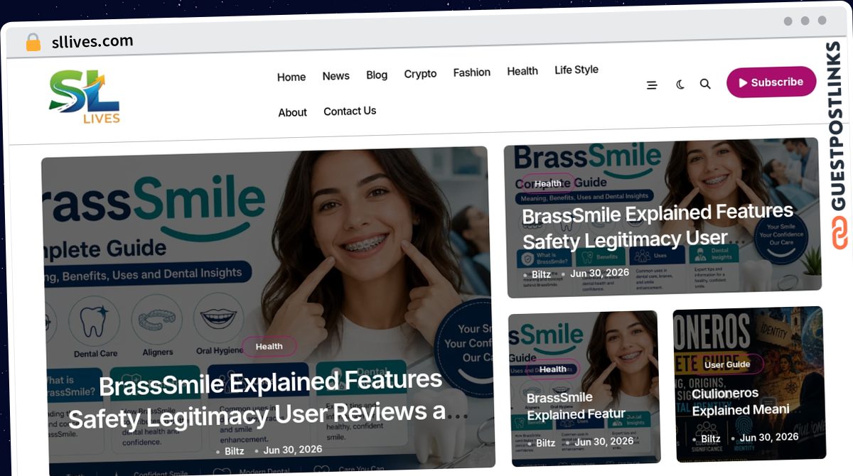The image size is (853, 476).
Task: Open the Life Style menu item
Action: coord(576,70)
